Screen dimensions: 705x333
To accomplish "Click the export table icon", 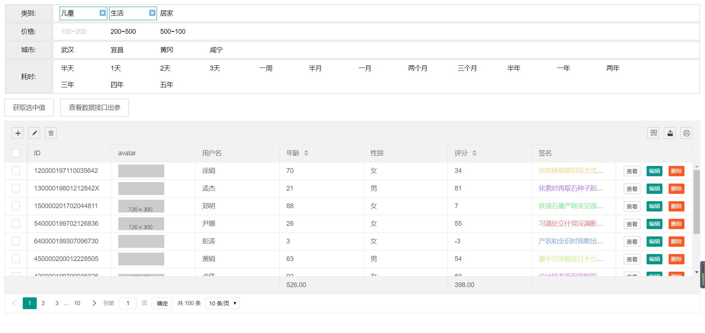I will (x=670, y=133).
